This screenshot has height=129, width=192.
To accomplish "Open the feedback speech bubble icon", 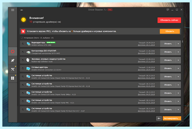I will [x=168, y=10].
